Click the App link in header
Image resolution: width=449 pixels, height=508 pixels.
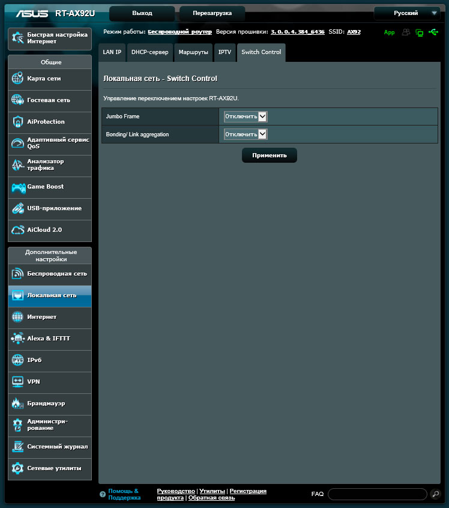[389, 32]
